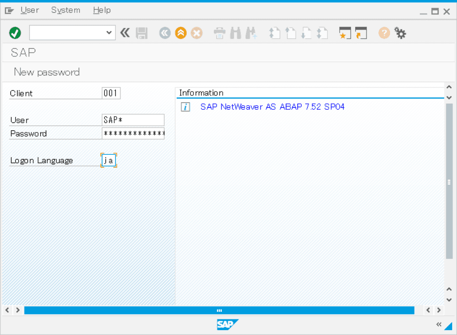Click the blue horizontal scrollbar thumb
Image resolution: width=457 pixels, height=335 pixels.
pyautogui.click(x=219, y=310)
